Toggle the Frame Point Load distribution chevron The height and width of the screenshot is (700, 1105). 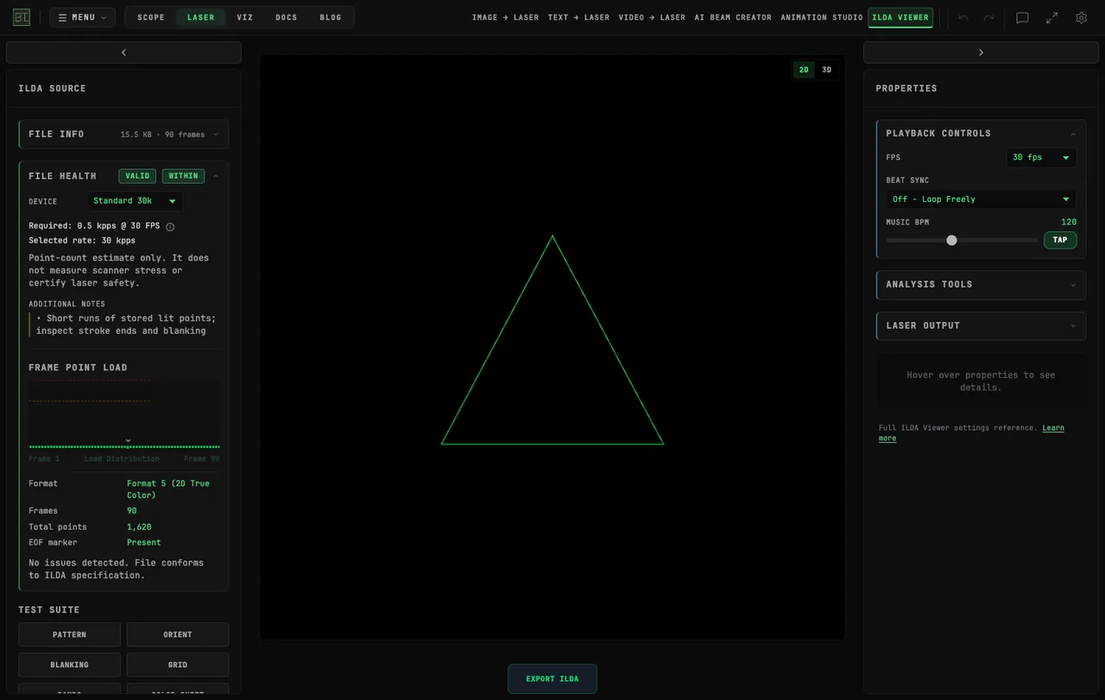pyautogui.click(x=128, y=440)
